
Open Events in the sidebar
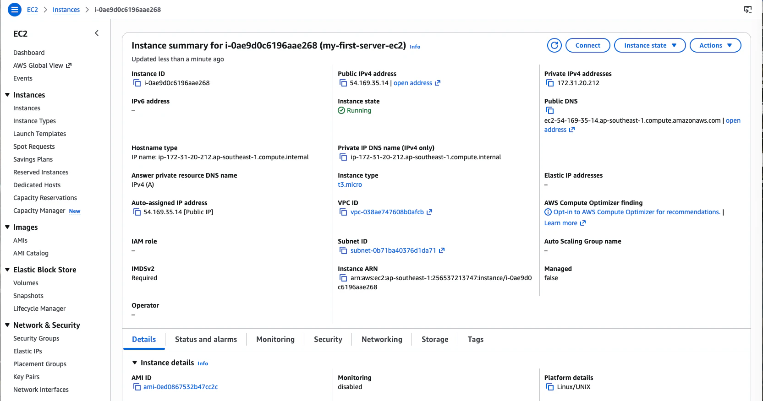23,78
